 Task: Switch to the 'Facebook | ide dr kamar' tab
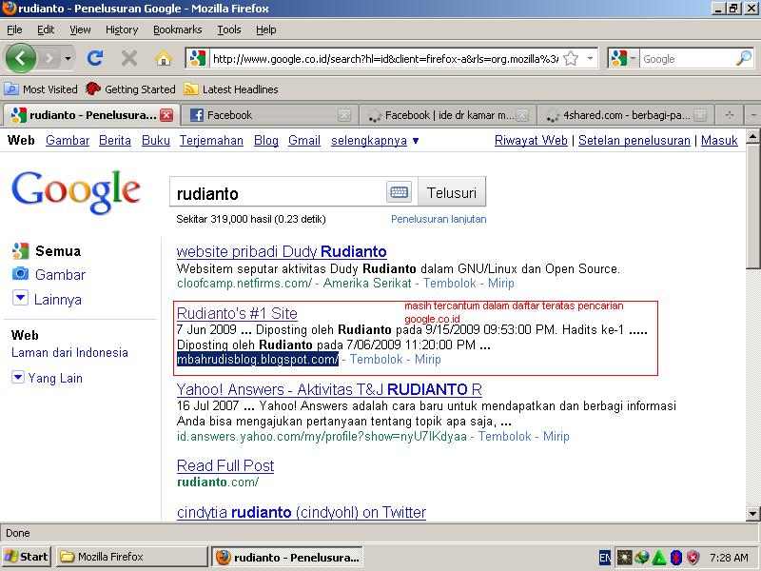click(447, 115)
